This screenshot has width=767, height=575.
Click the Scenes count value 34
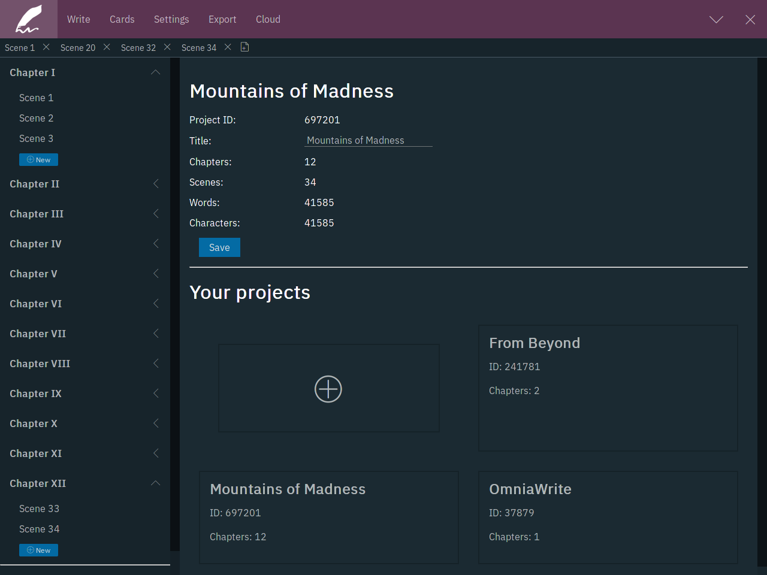click(x=310, y=182)
